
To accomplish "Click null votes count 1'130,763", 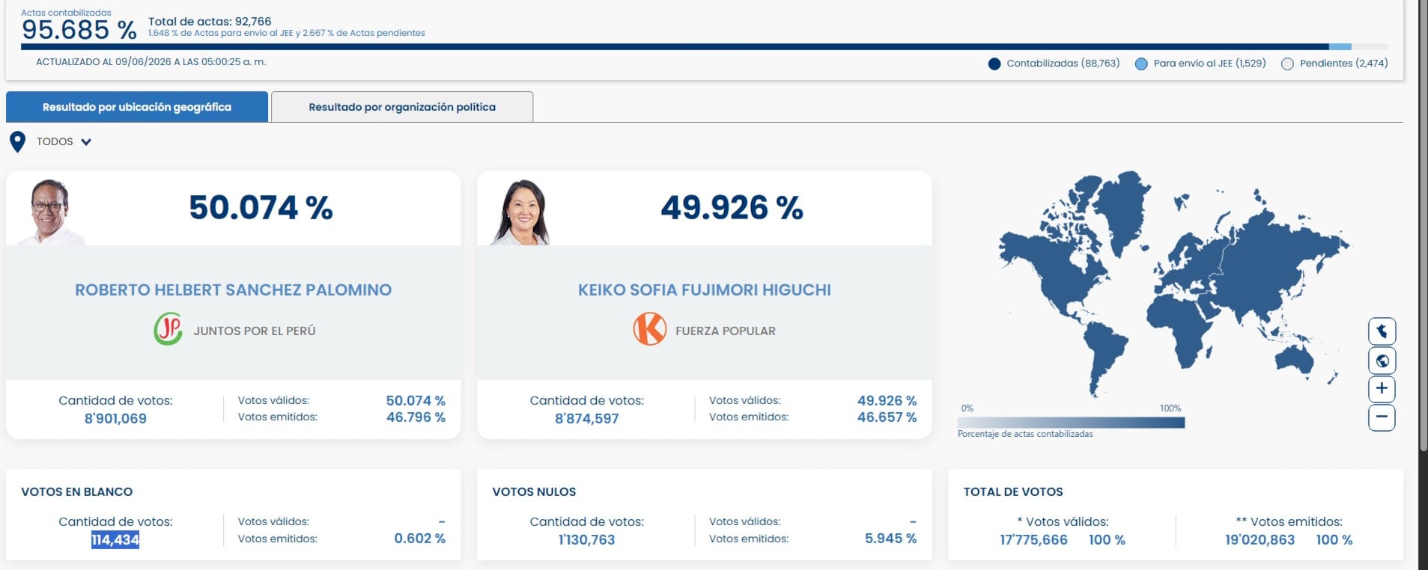I will click(x=587, y=540).
